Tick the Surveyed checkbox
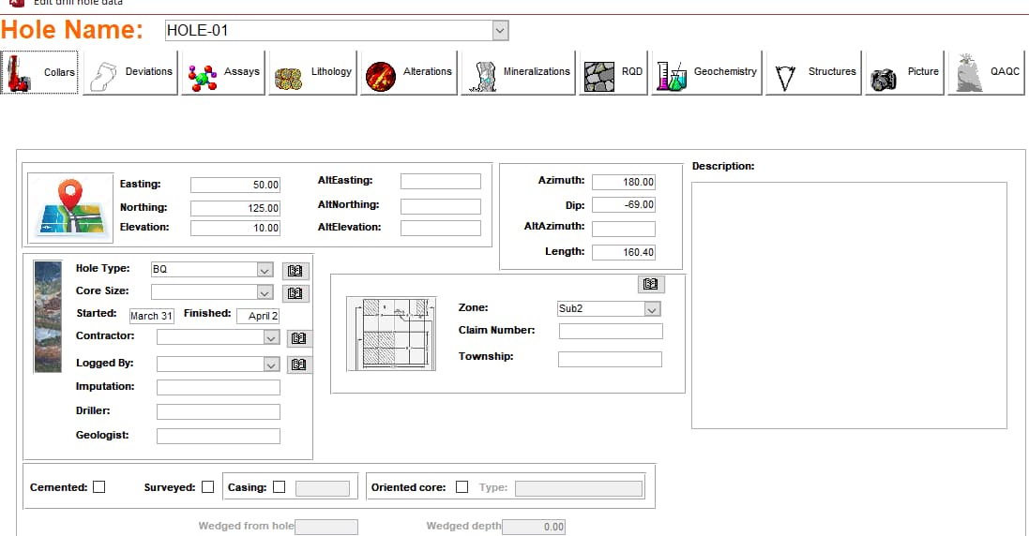1029x536 pixels. click(x=208, y=487)
